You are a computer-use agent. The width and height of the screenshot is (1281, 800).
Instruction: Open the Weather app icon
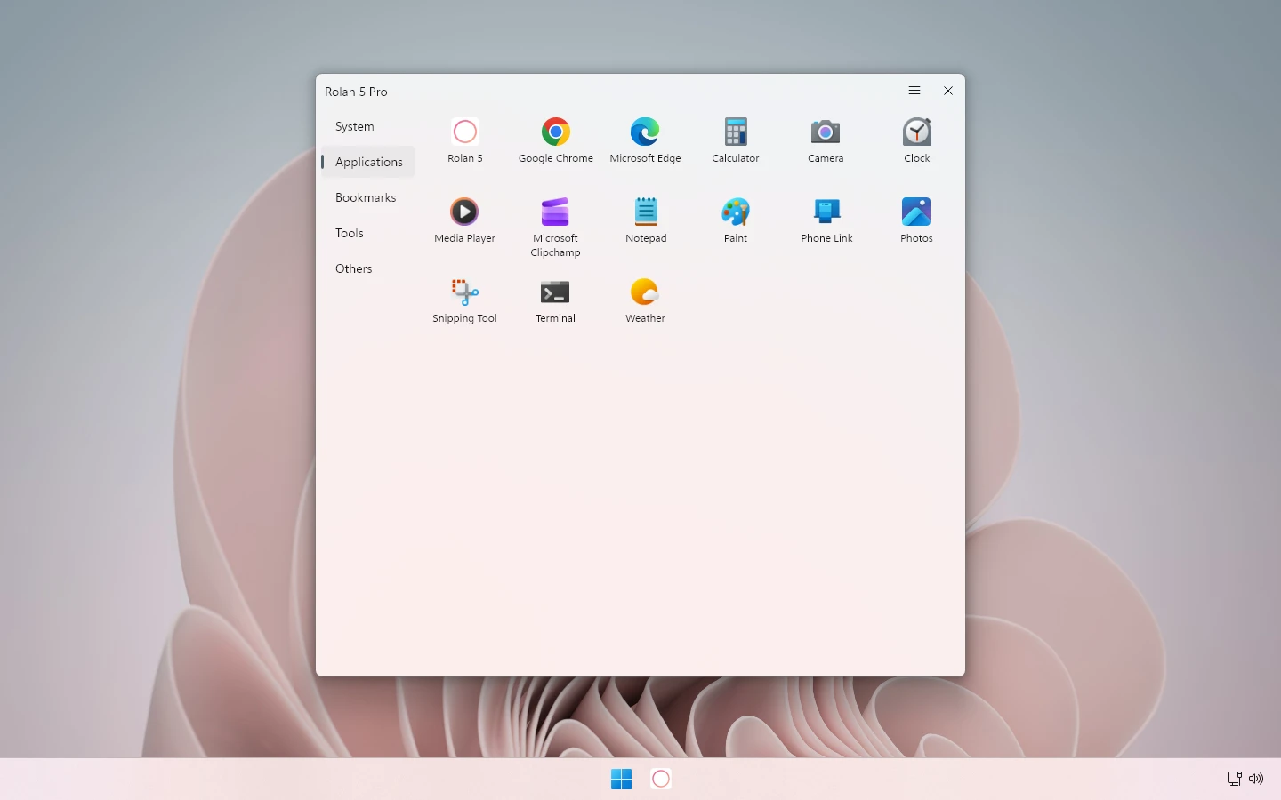[x=645, y=300]
